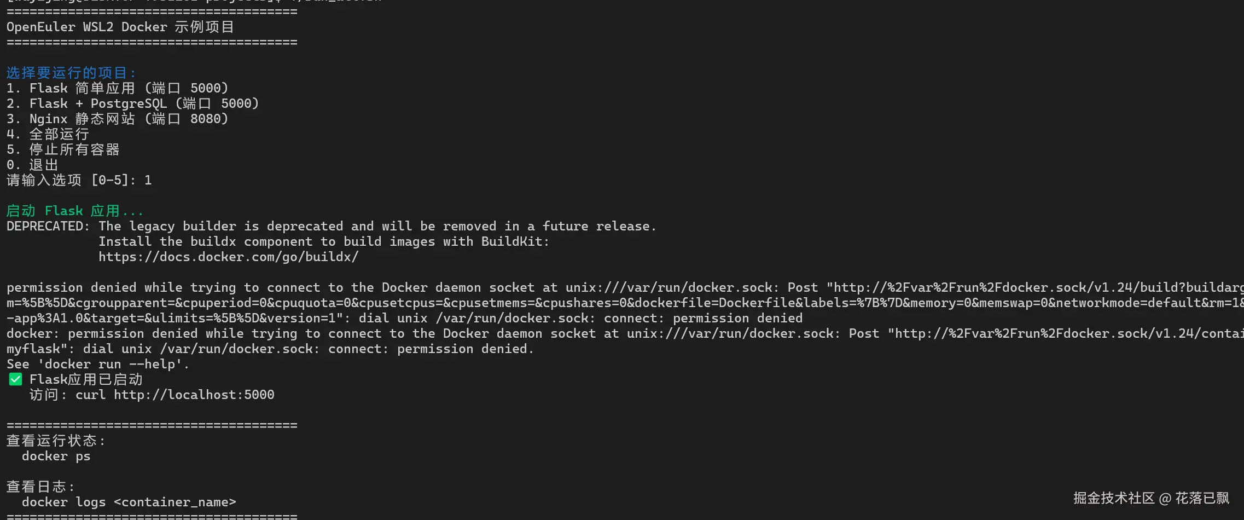Select menu line 1 Flask 简单应用

[x=118, y=88]
